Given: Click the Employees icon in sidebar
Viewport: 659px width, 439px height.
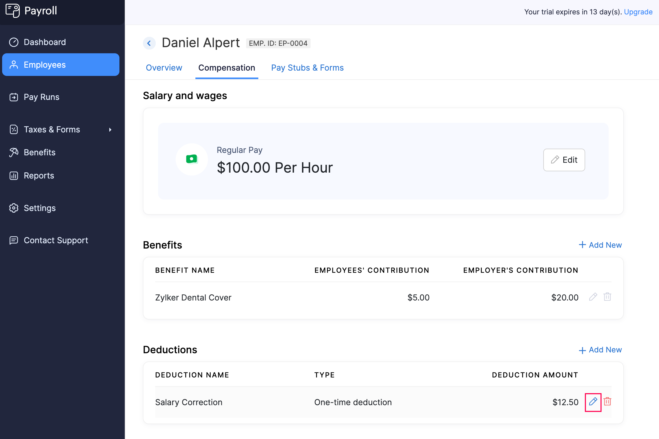Looking at the screenshot, I should pos(14,64).
